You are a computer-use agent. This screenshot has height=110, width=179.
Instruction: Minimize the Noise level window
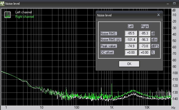pos(168,4)
